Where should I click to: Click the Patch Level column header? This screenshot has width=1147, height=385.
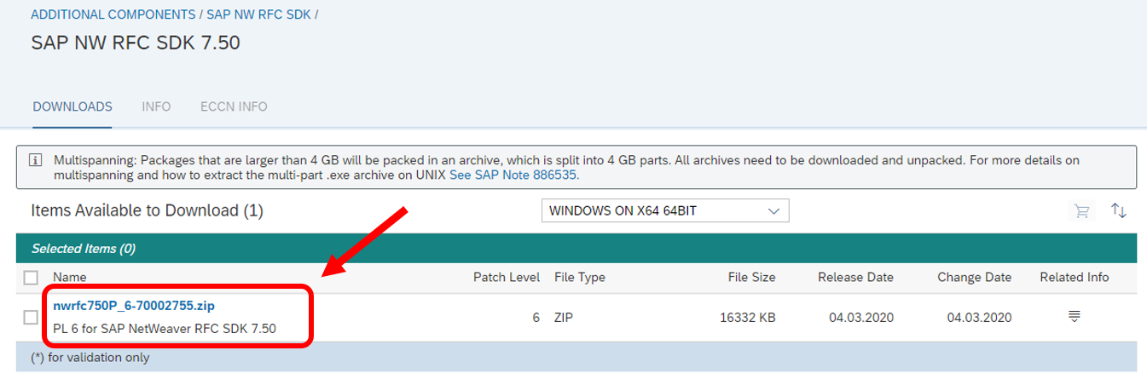tap(507, 277)
